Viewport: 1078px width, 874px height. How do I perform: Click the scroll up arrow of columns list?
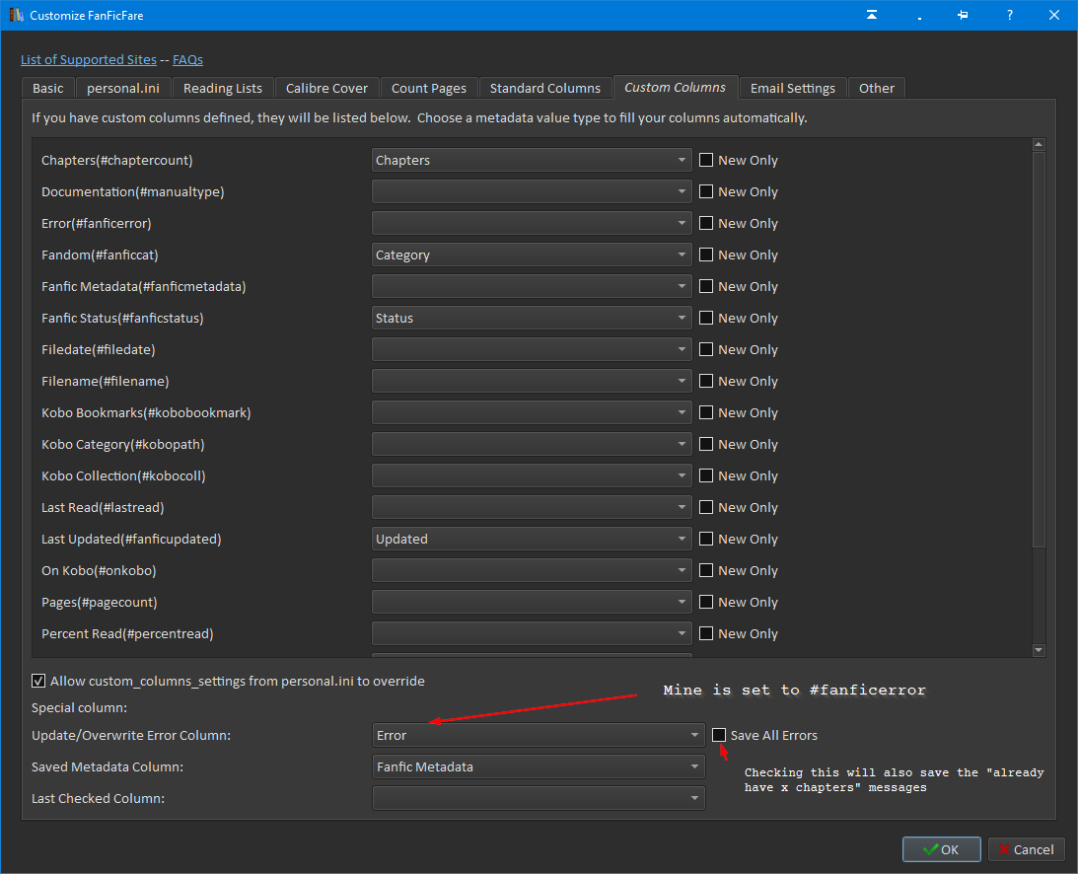(1039, 145)
